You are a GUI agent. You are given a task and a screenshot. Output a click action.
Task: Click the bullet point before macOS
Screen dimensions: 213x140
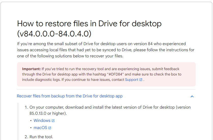point(31,128)
